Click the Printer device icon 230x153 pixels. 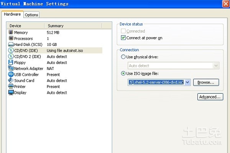point(11,86)
